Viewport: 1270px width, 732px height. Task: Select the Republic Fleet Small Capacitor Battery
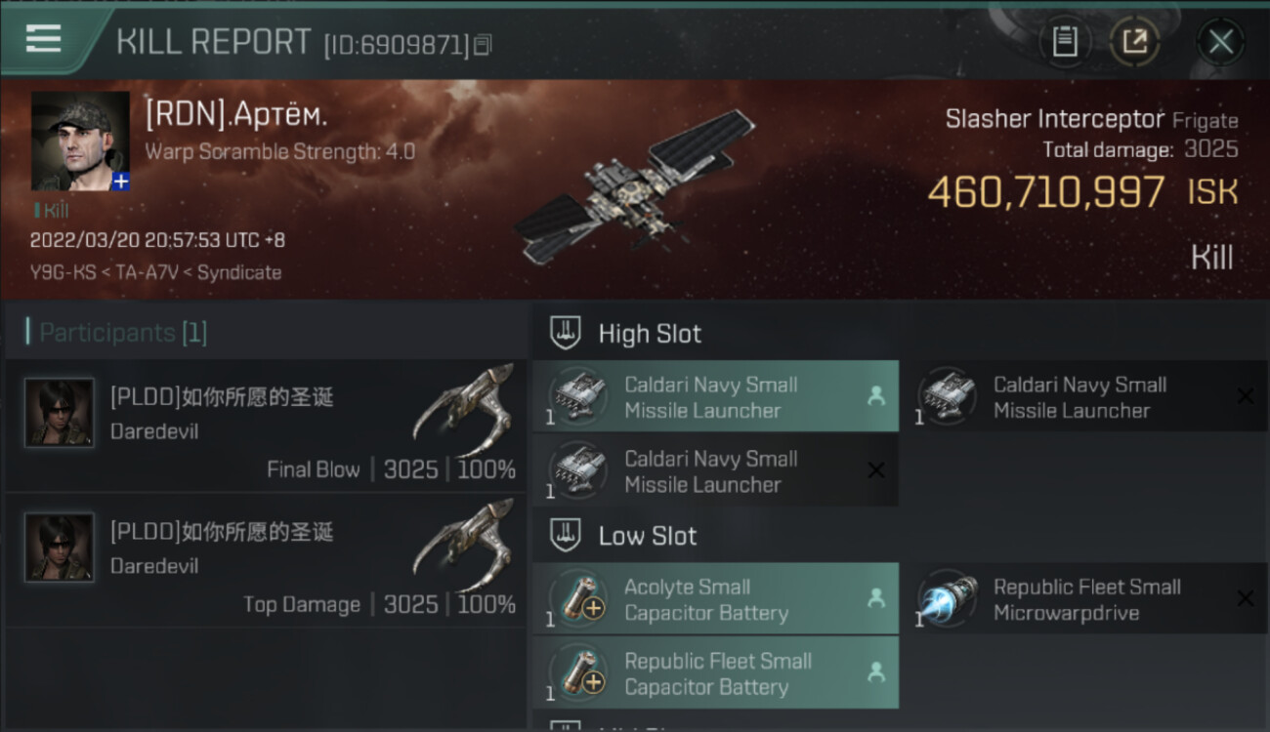pyautogui.click(x=715, y=673)
